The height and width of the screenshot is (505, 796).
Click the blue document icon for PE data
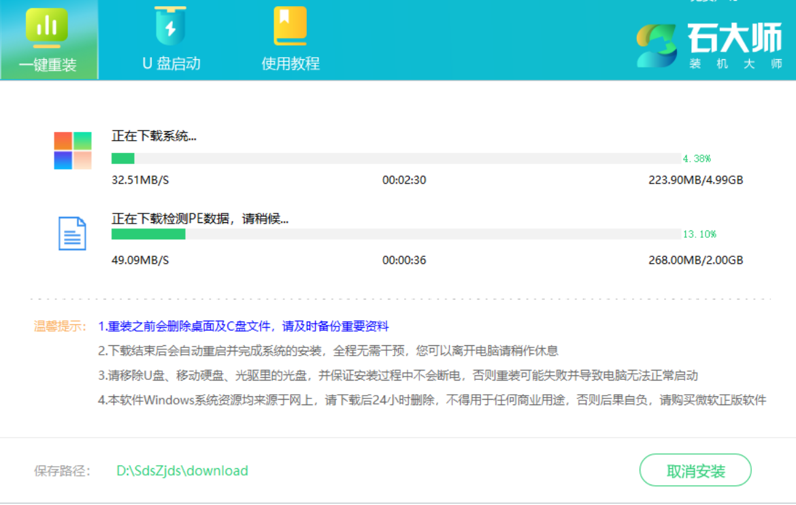(72, 233)
